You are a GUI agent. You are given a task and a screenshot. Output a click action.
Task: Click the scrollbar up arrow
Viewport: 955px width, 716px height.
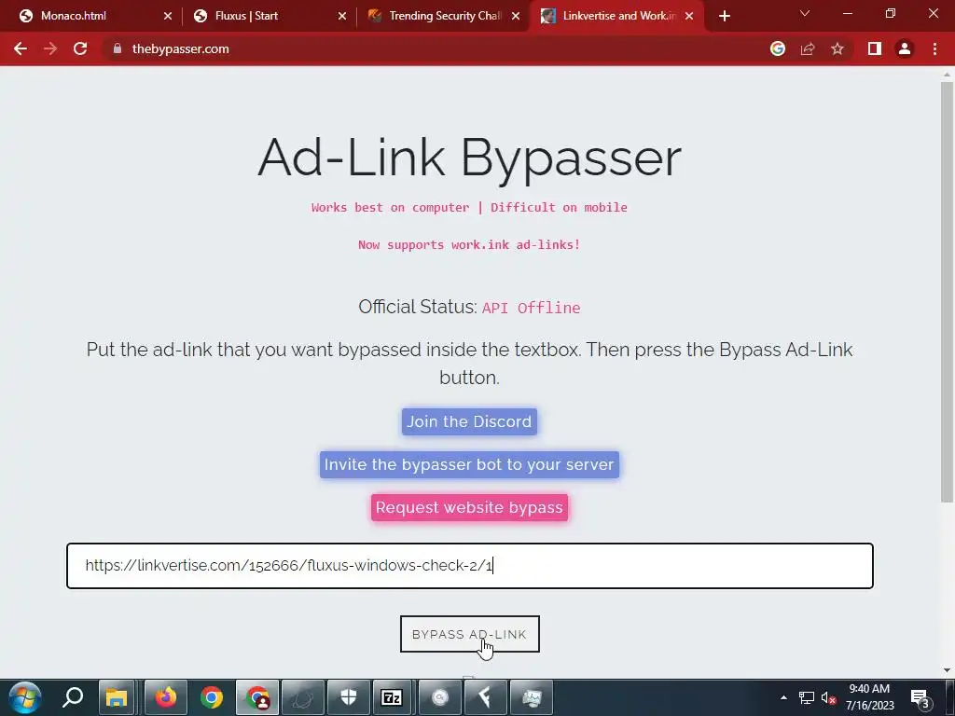pyautogui.click(x=947, y=75)
